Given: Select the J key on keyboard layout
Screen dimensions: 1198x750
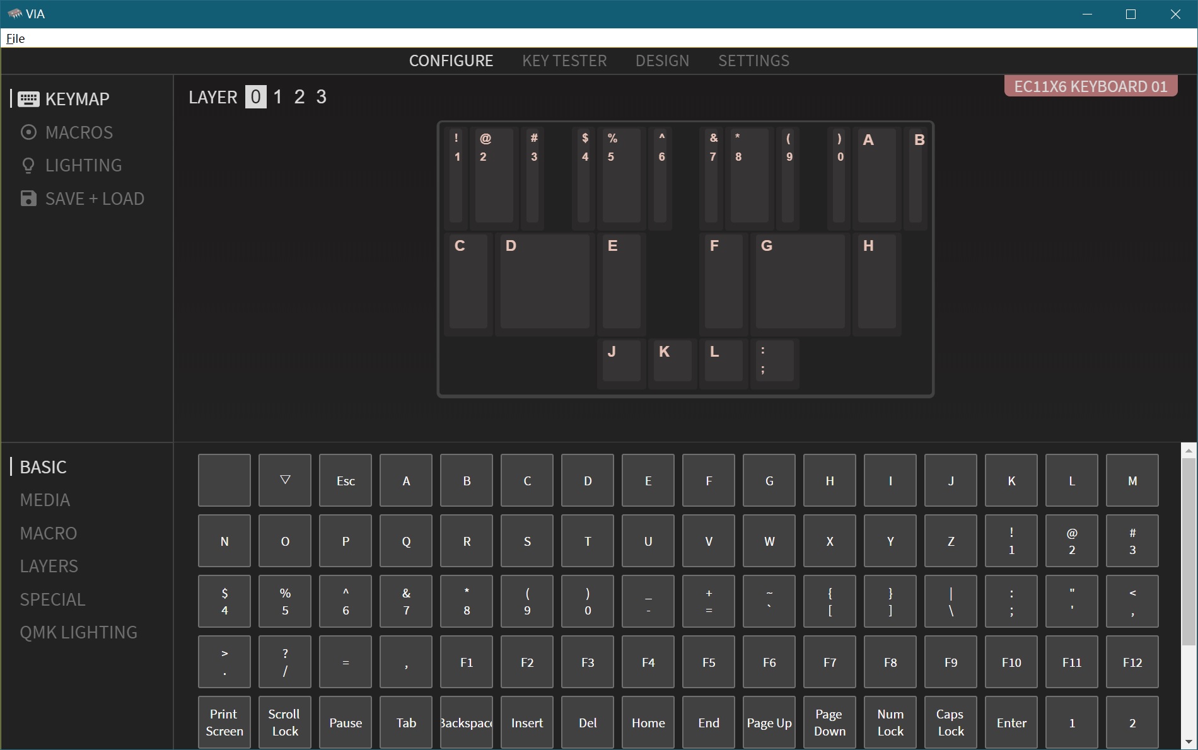Looking at the screenshot, I should click(x=622, y=362).
